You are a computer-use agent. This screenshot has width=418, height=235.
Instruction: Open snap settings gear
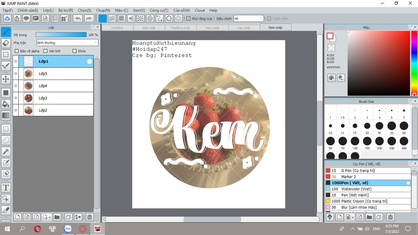point(178,18)
